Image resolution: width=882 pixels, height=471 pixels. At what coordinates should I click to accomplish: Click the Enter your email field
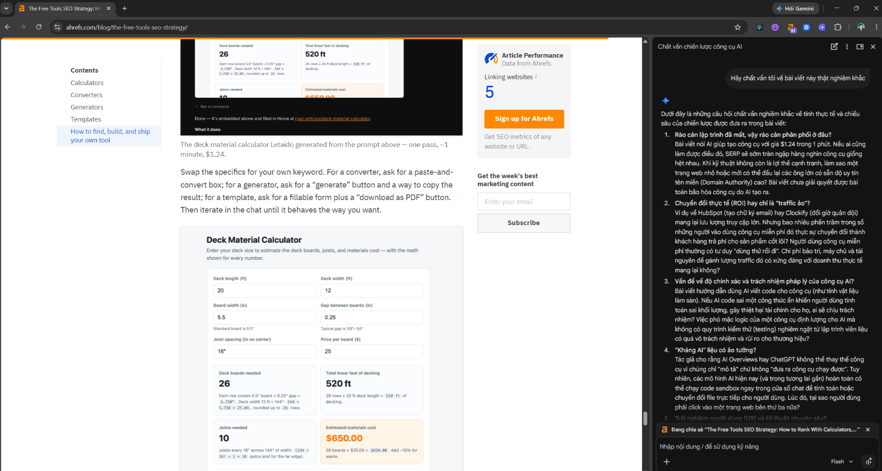pos(524,201)
